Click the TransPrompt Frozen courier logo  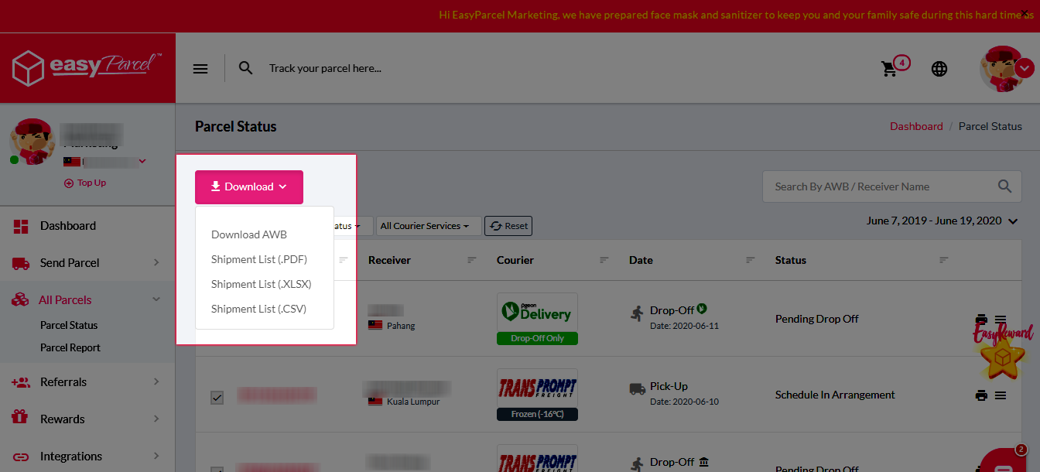click(x=538, y=388)
